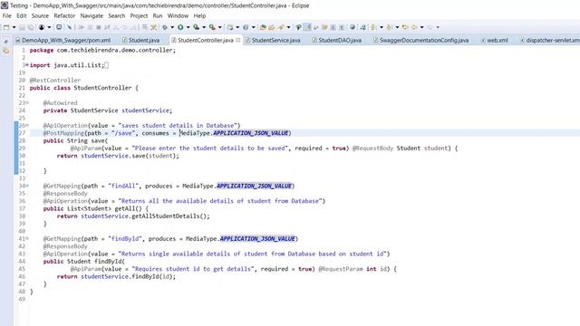Click the Search flashlight toolbar icon
580x326 pixels.
(x=281, y=27)
